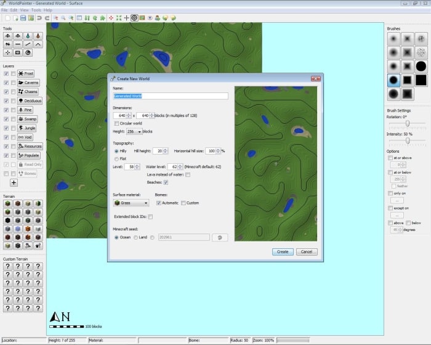Open the Height 256 dropdown
Viewport: 431px width, 345px height.
[134, 132]
